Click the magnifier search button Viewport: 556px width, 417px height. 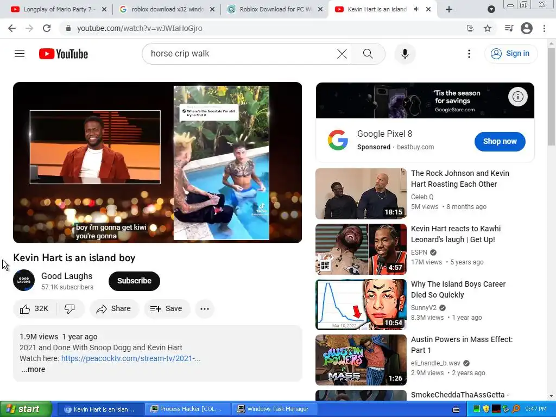click(x=368, y=54)
